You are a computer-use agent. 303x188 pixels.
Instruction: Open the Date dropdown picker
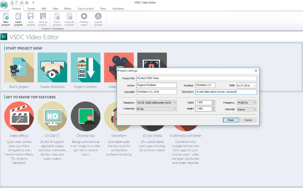point(255,85)
